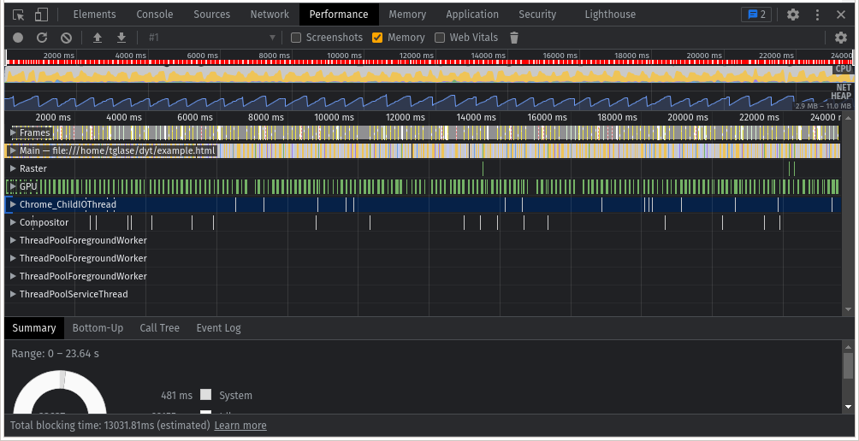Click the Chrome_ChildIOThread track label
This screenshot has height=441, width=859.
tap(68, 204)
